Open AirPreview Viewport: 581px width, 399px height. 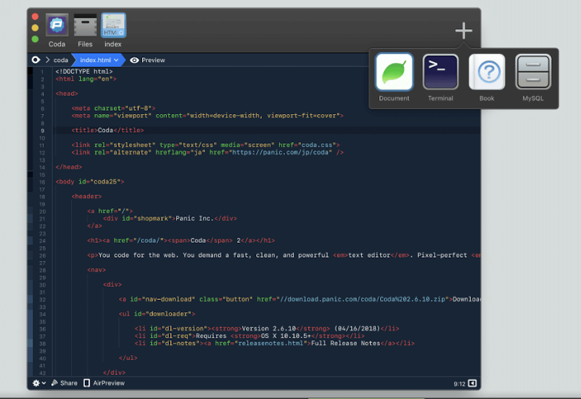pos(104,383)
